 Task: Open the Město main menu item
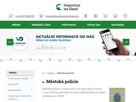16,25
